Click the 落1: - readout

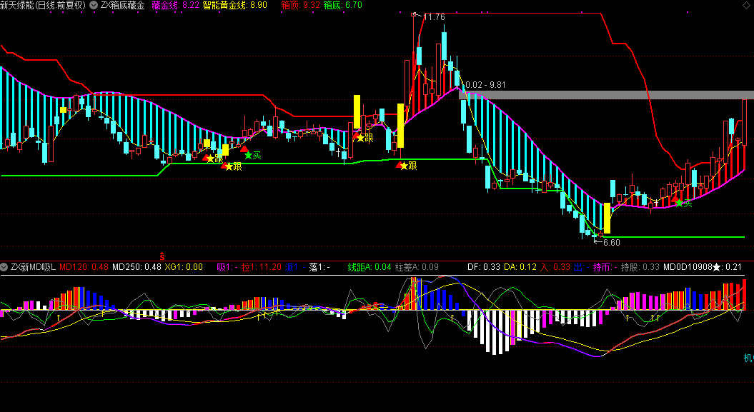click(x=319, y=267)
